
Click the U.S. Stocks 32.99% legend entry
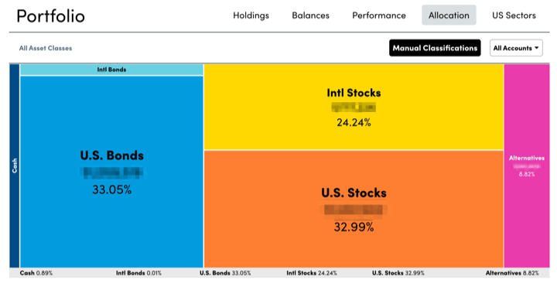point(398,273)
